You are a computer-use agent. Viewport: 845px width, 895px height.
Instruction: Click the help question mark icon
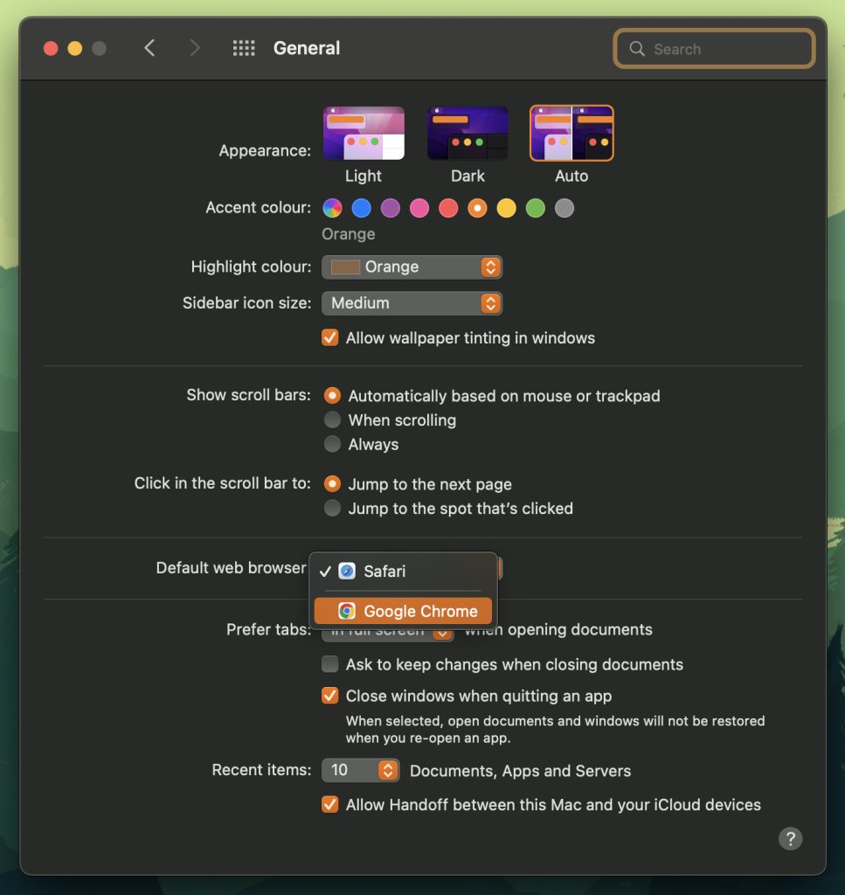click(790, 838)
